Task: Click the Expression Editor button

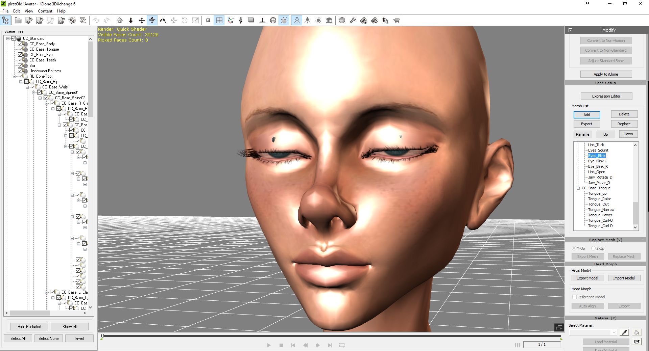Action: (606, 96)
